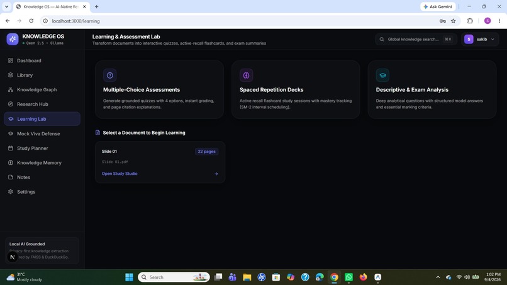Click the Descriptive & Exam Analysis cap icon
This screenshot has width=507, height=285.
(x=382, y=75)
